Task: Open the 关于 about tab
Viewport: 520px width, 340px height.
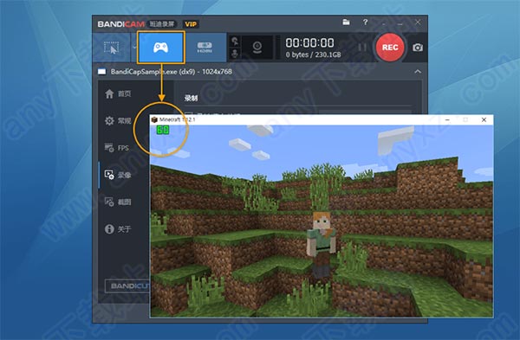Action: (118, 228)
